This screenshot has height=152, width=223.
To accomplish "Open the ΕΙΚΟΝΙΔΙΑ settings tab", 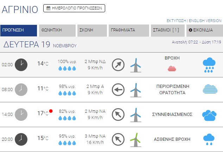I will (x=204, y=30).
